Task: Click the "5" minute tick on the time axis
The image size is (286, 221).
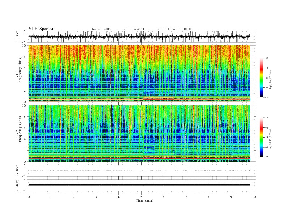Action: point(141,197)
